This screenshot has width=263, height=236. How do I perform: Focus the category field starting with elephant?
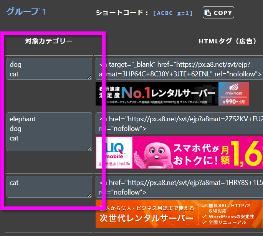49,132
